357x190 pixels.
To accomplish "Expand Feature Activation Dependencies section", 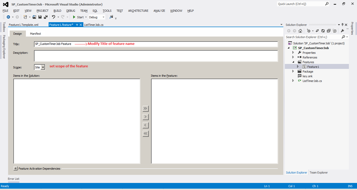I will (15, 169).
